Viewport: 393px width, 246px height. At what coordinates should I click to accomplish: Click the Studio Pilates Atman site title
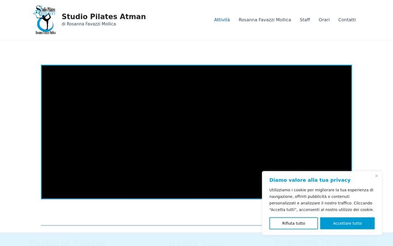104,16
